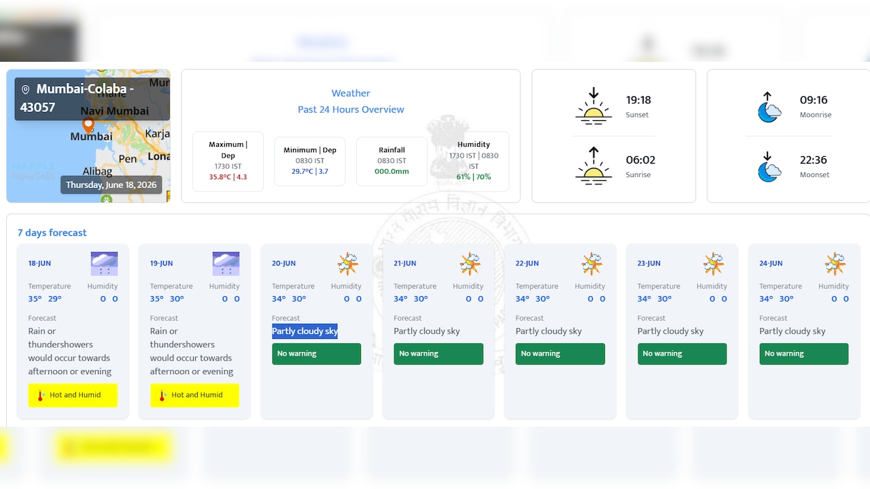This screenshot has width=870, height=489.
Task: Select the Minimum | Dep temperature card
Action: pos(310,162)
